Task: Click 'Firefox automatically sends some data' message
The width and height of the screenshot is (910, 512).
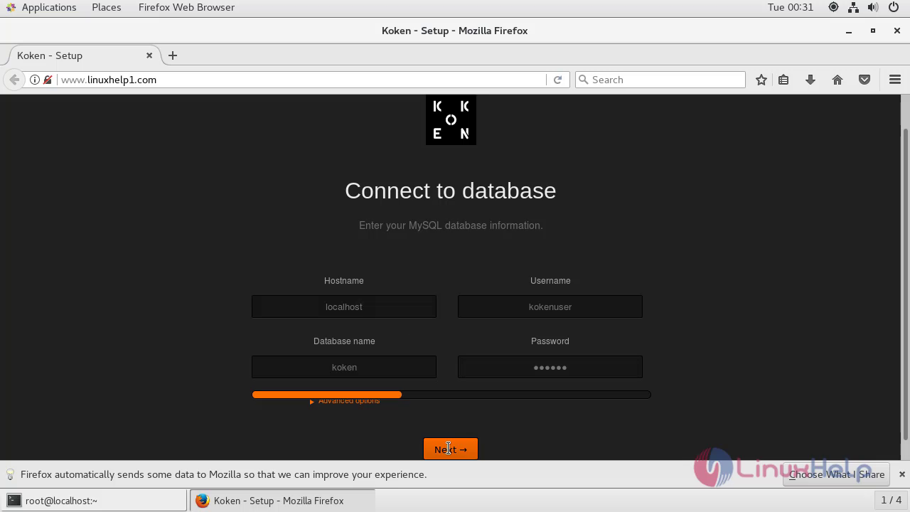Action: click(223, 474)
